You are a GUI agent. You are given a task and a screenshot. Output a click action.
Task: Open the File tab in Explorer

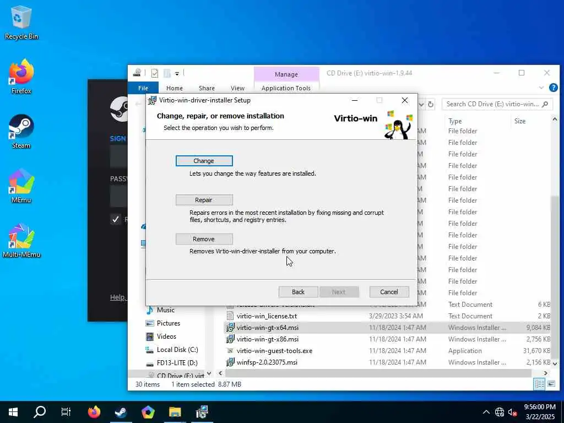[x=143, y=88]
